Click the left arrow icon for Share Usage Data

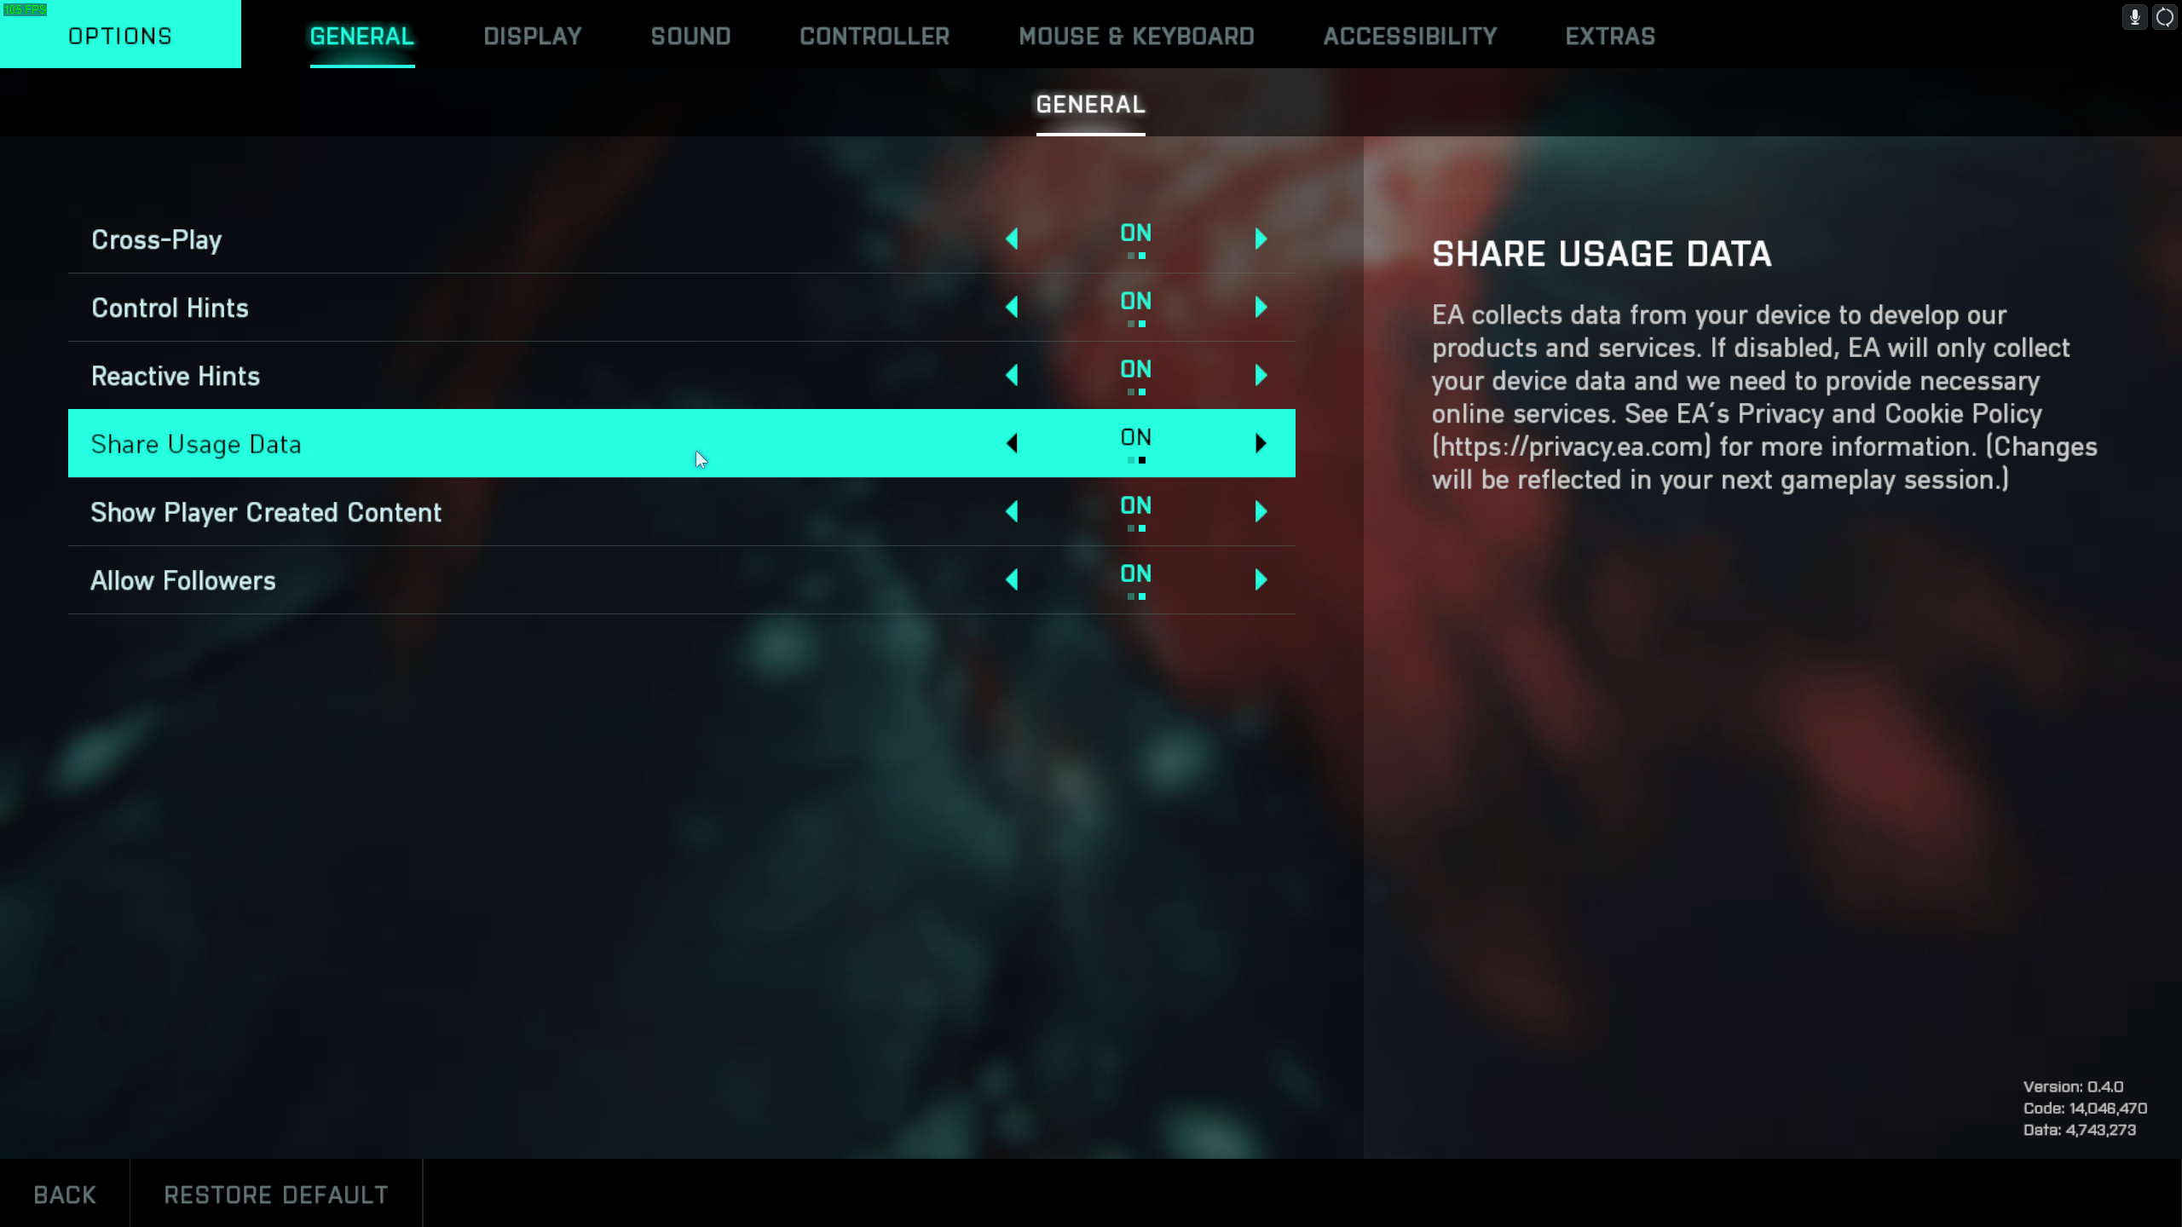click(x=1012, y=442)
